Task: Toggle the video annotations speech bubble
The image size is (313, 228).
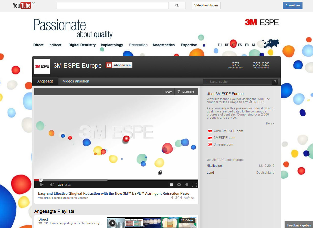Action: (x=172, y=185)
